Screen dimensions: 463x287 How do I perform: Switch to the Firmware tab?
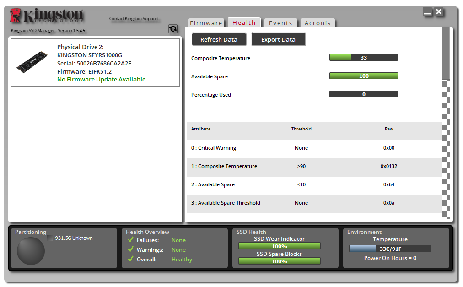tap(206, 23)
